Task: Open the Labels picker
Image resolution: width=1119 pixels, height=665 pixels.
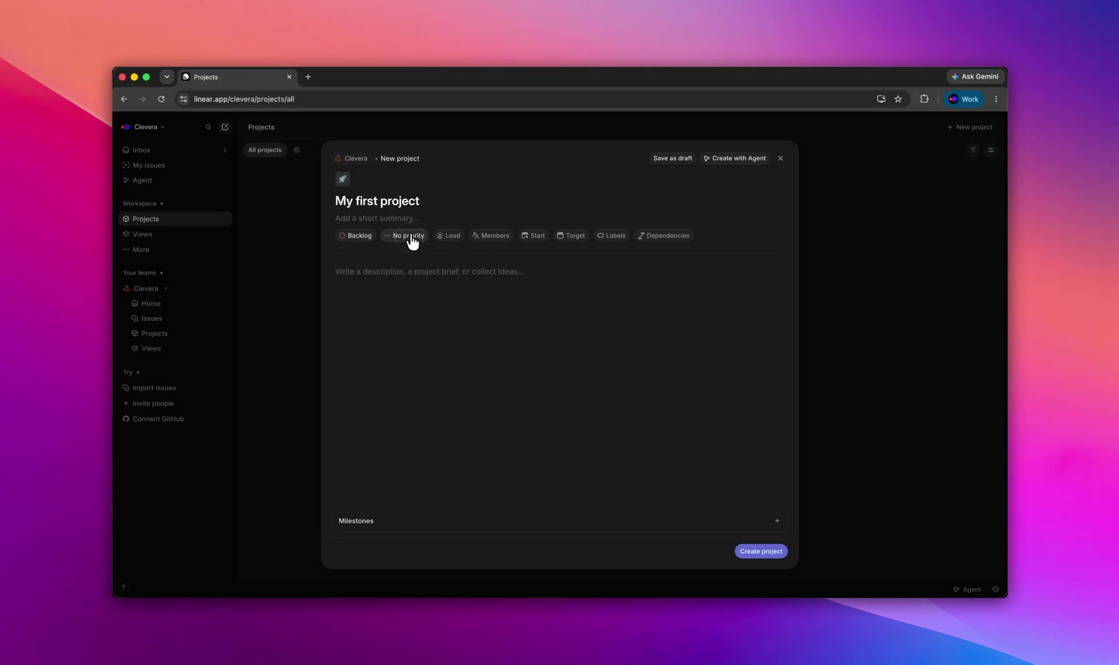Action: click(611, 236)
